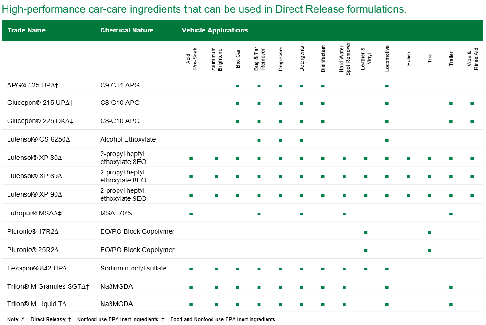Select 2-propyl heptyl ethoxylate 8EO for XP 89
Viewport: 486px width, 325px height.
click(123, 176)
